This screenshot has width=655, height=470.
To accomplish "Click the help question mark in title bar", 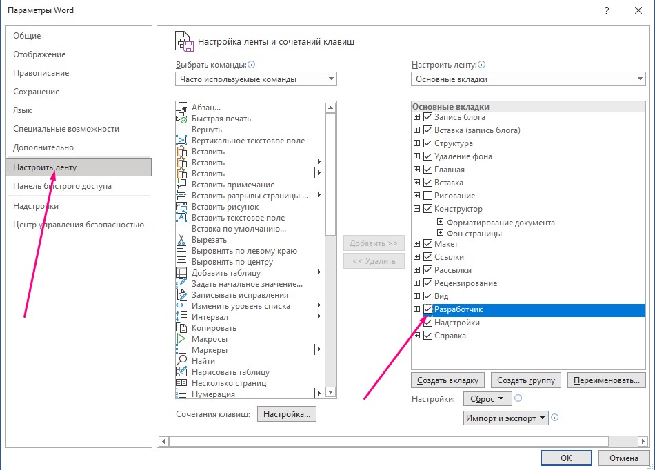I will tap(607, 11).
